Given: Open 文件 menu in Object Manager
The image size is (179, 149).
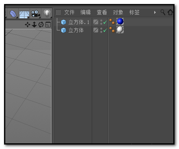Looking at the screenshot, I should (x=69, y=12).
